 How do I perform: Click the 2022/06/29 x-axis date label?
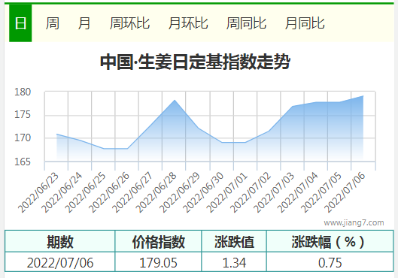click(180, 192)
